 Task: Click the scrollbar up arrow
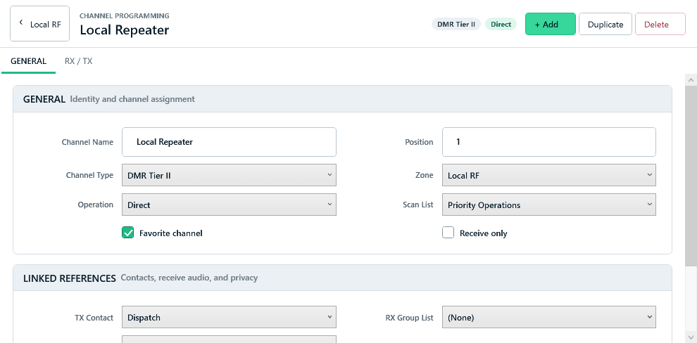coord(691,80)
